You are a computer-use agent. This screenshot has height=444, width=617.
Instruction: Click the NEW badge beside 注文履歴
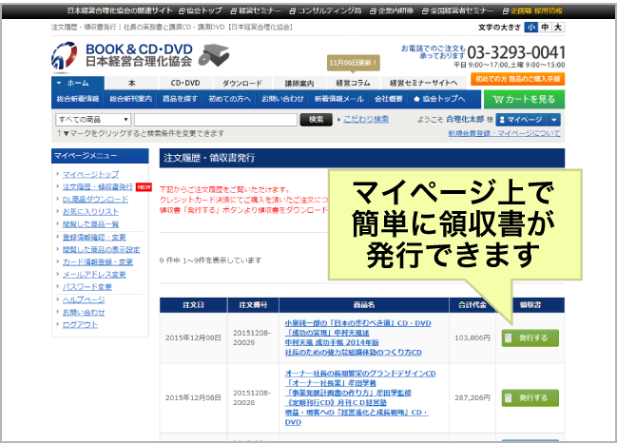tap(145, 187)
